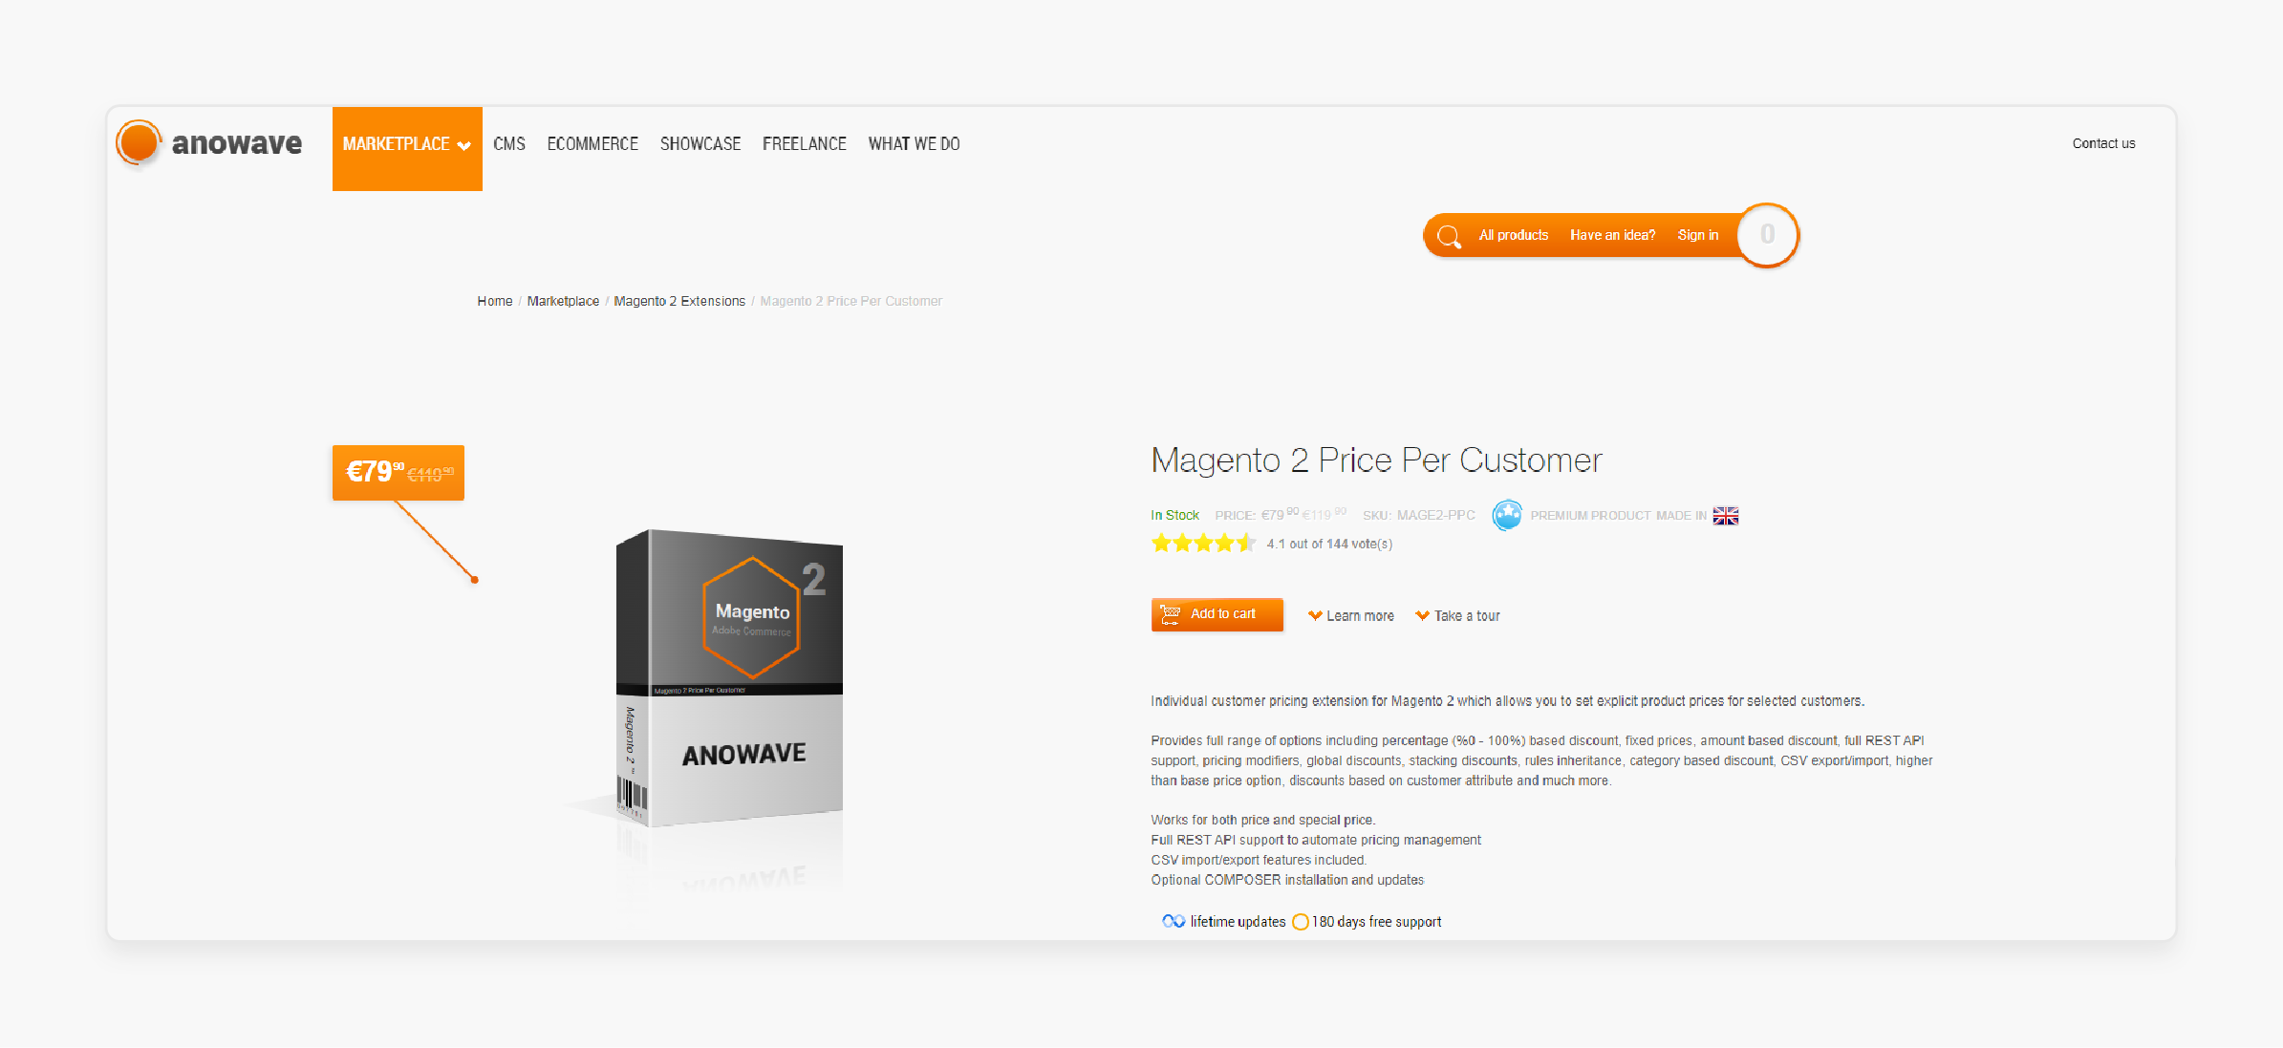This screenshot has height=1048, width=2283.
Task: Click the UK flag Made In icon
Action: coord(1724,515)
